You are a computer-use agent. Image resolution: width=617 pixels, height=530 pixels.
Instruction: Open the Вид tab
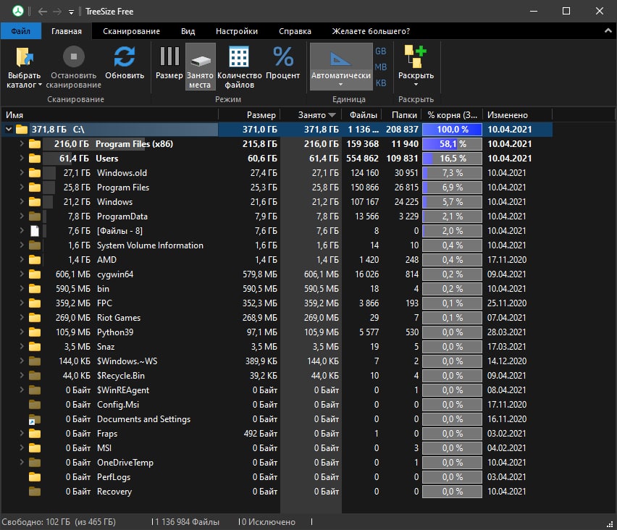[188, 31]
